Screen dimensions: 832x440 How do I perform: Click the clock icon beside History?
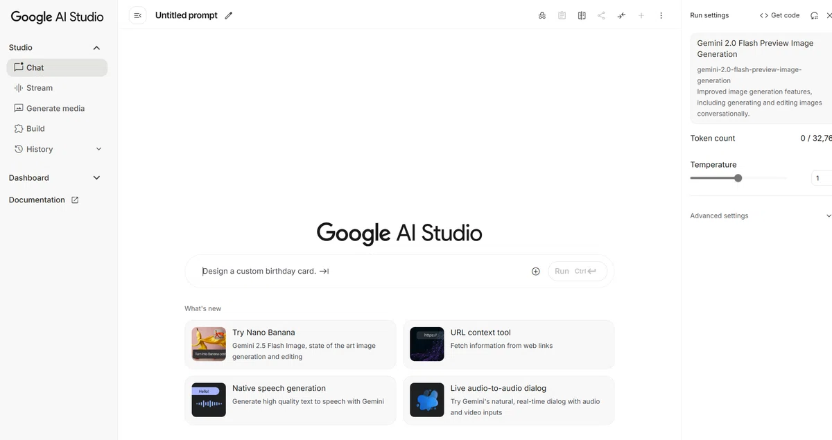pos(19,149)
